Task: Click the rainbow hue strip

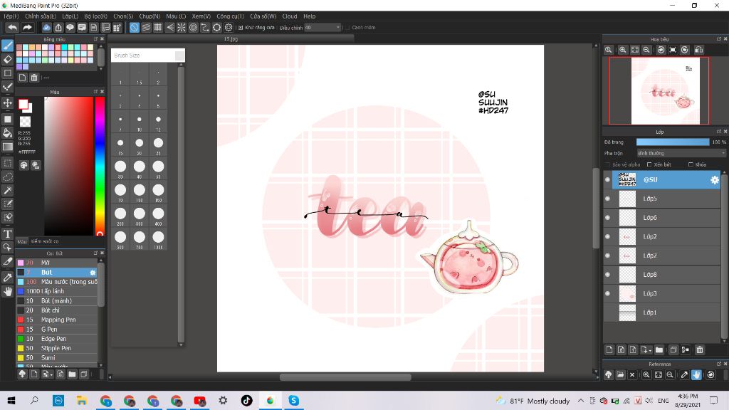Action: 100,166
